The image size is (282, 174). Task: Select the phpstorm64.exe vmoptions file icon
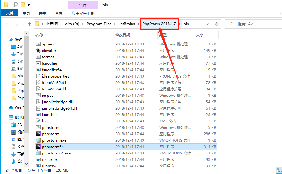38,153
